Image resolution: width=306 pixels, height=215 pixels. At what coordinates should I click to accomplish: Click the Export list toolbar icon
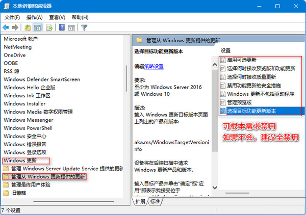pos(51,27)
